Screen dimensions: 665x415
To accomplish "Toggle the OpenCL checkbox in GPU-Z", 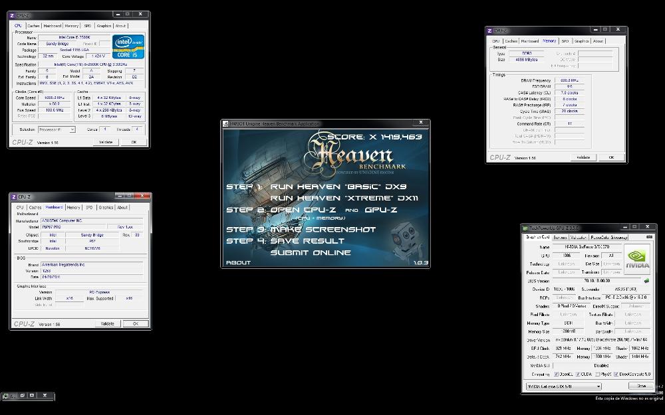I will 557,374.
